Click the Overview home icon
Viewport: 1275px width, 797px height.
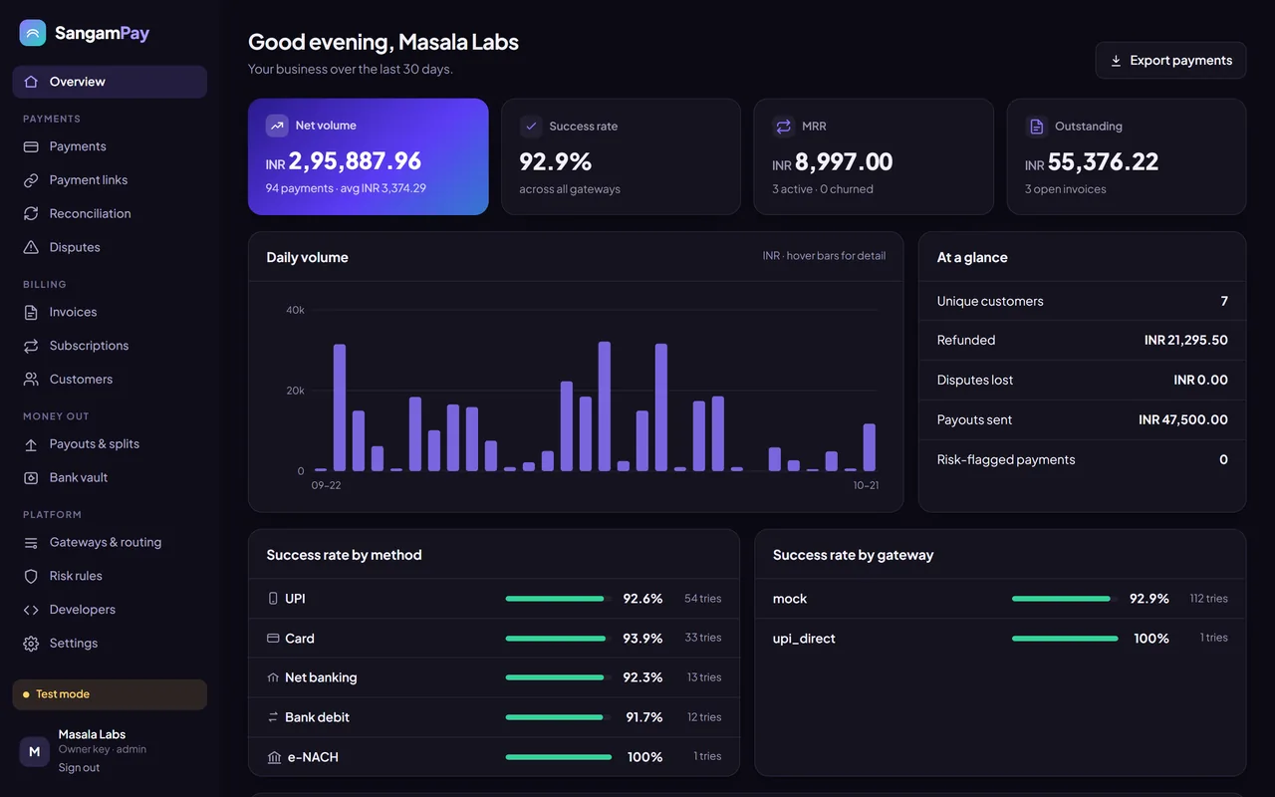(x=31, y=82)
